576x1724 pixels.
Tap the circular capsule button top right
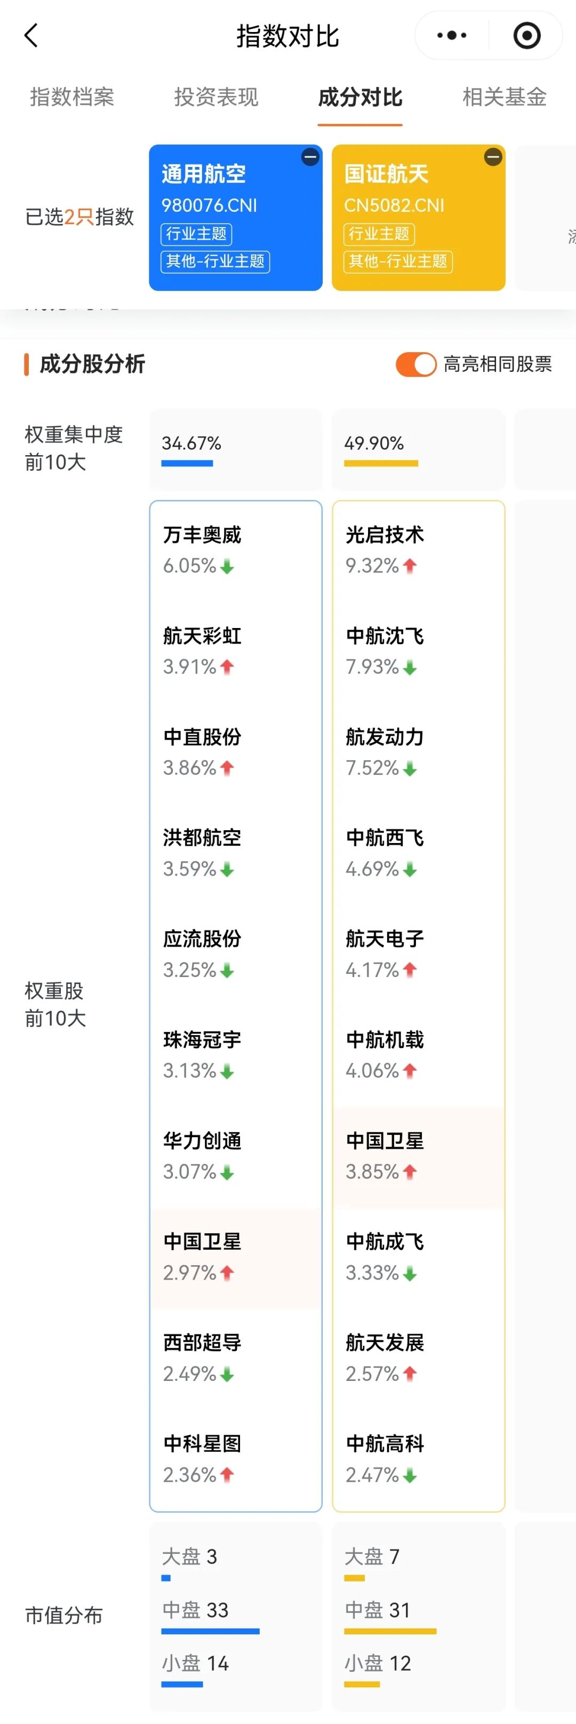(x=526, y=35)
